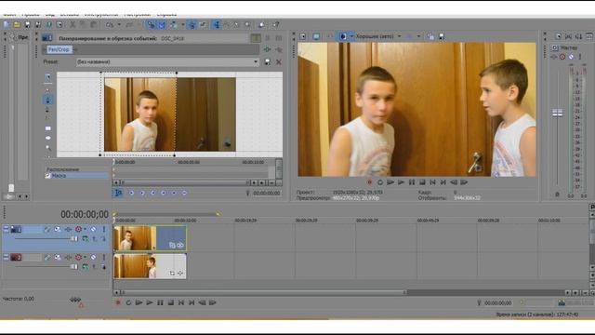Toggle Sync Cursor in Pan/Crop keyframe bar
595x335 pixels.
click(118, 193)
